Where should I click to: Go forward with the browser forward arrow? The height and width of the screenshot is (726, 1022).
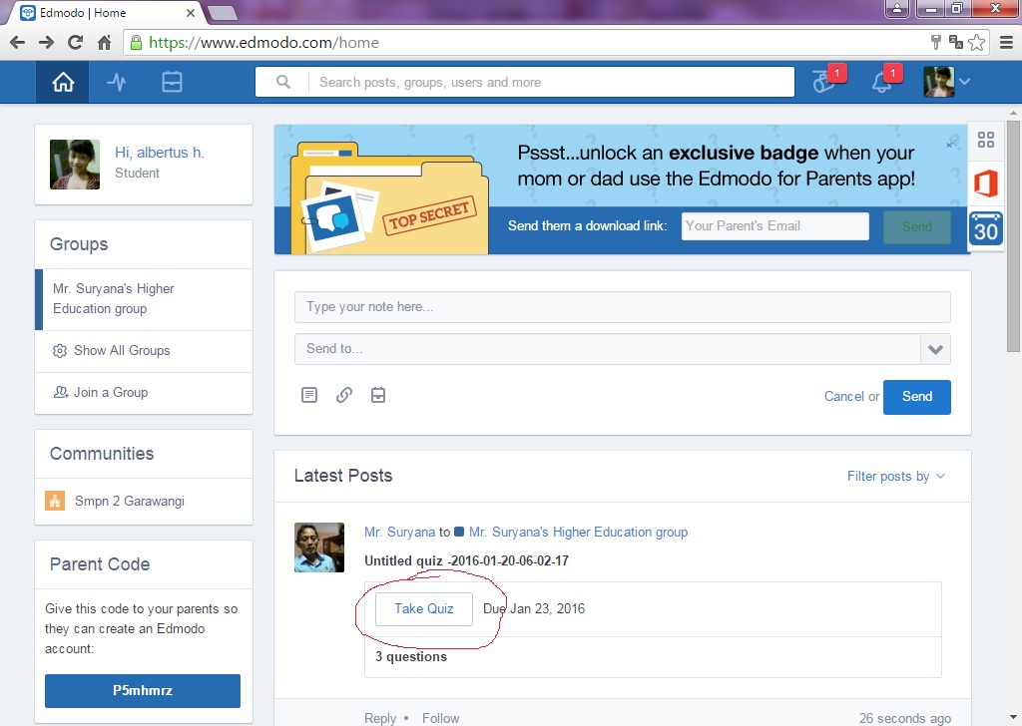tap(46, 42)
